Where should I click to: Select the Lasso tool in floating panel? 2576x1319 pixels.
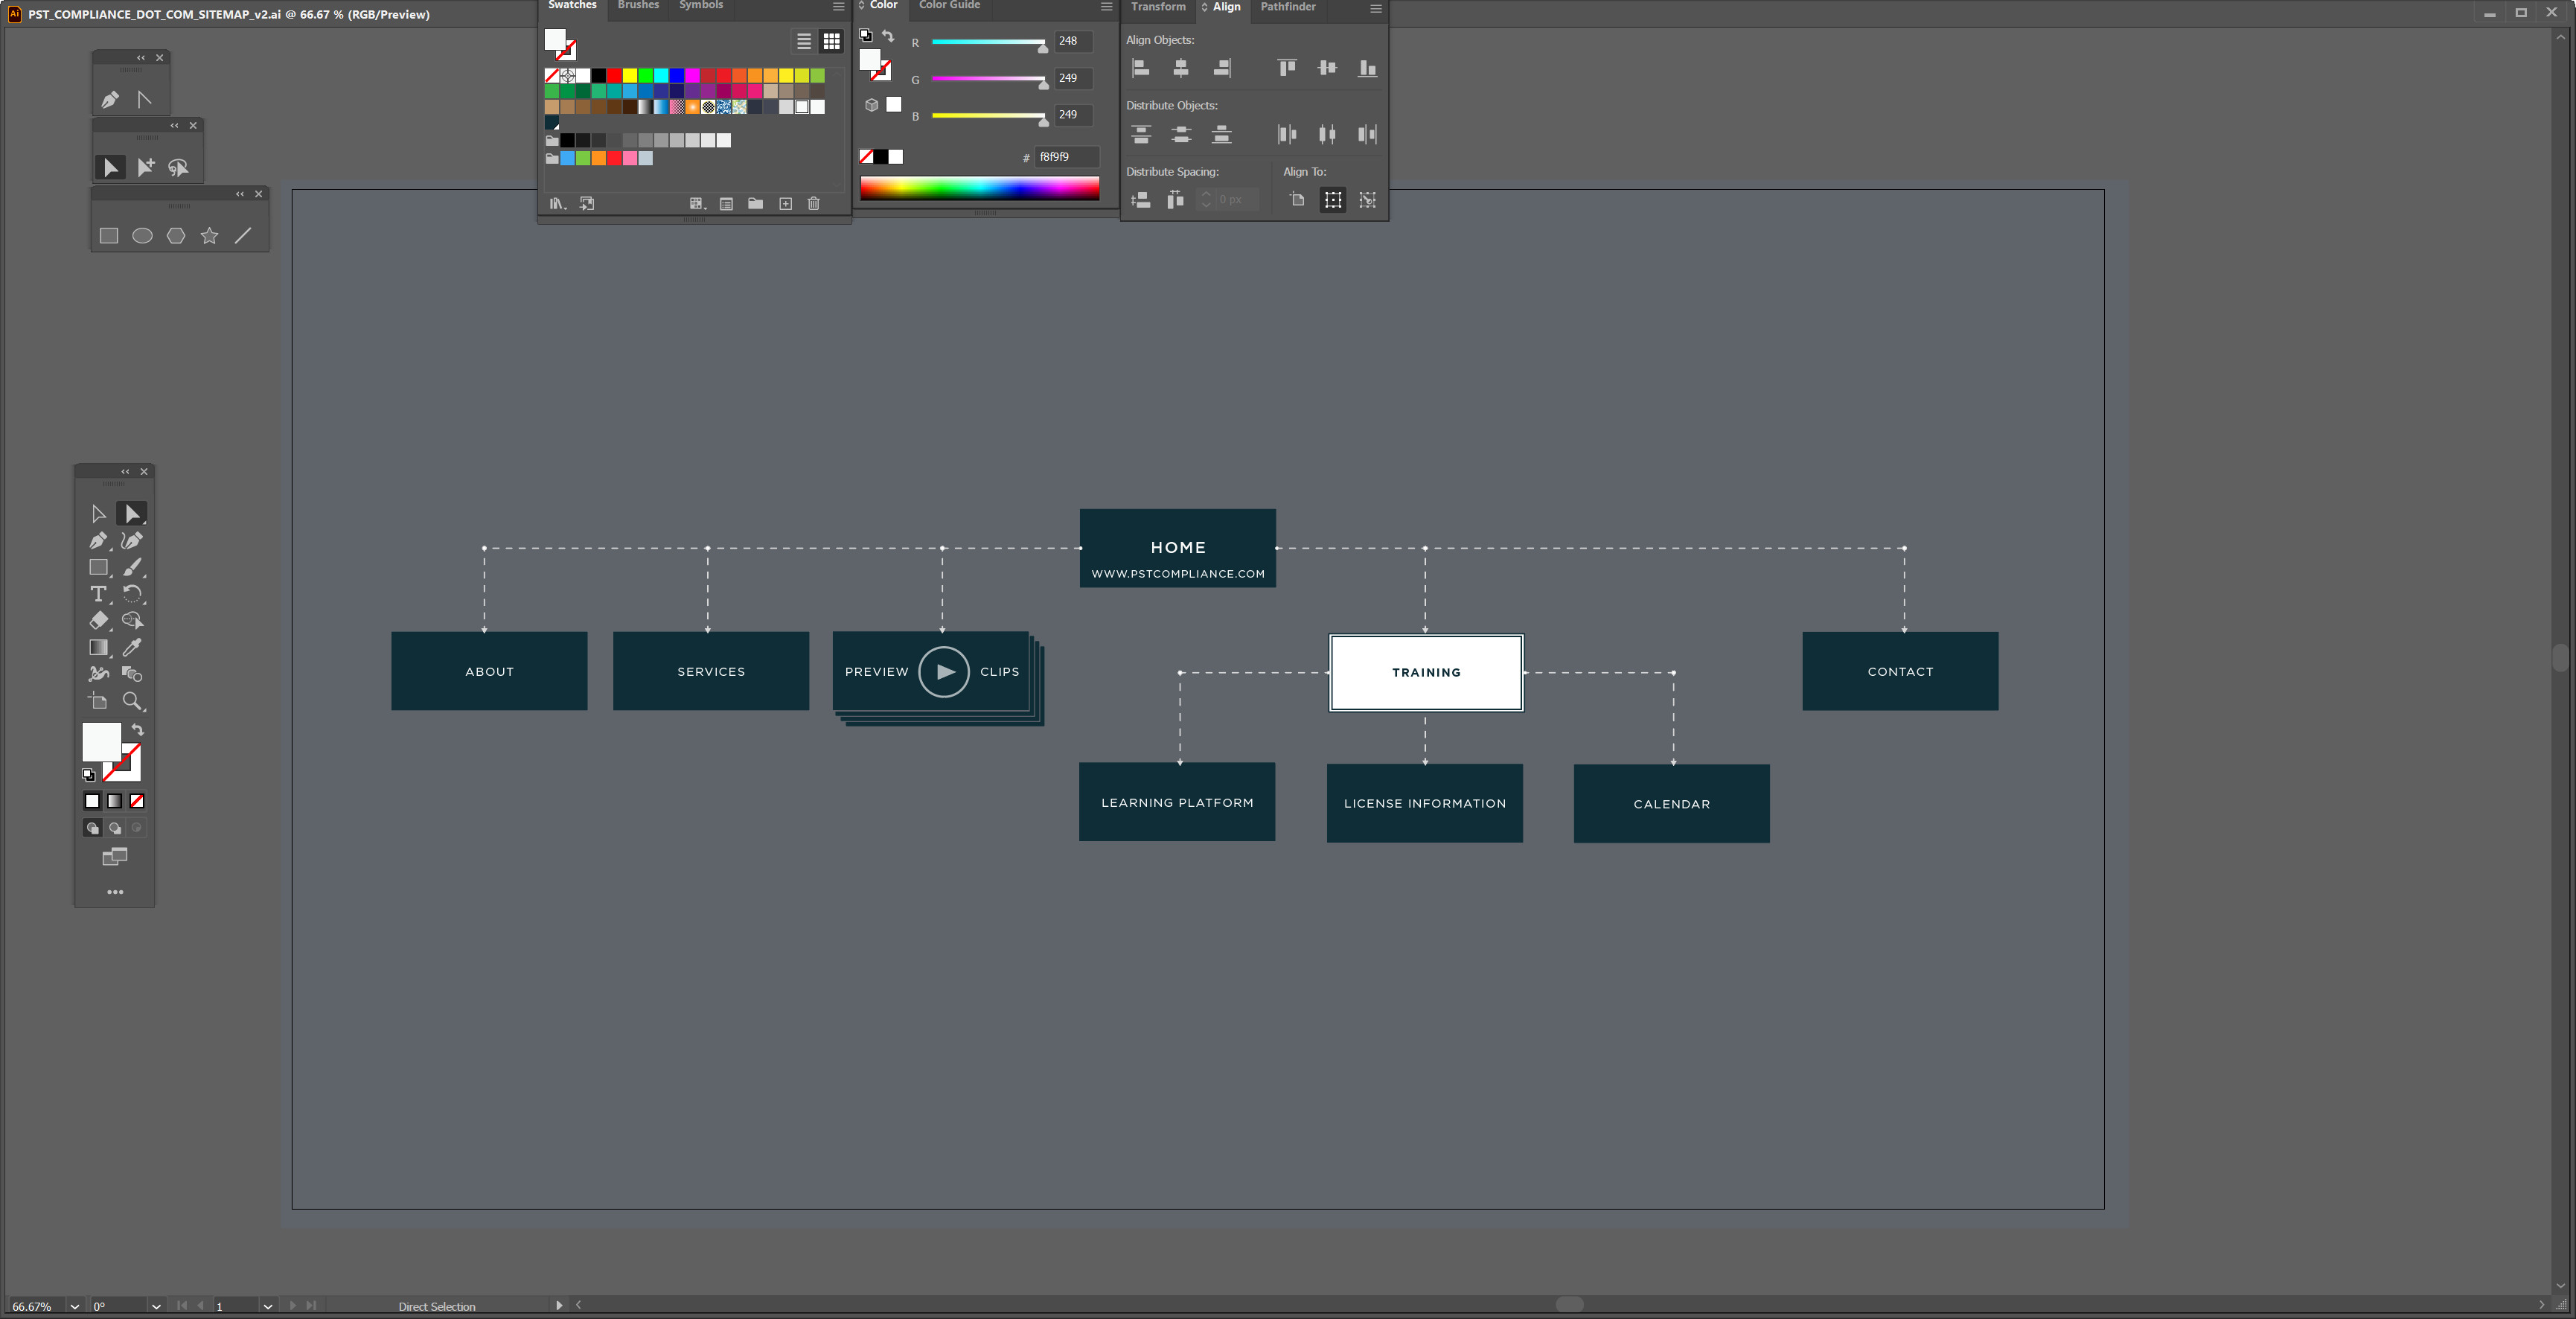point(178,167)
